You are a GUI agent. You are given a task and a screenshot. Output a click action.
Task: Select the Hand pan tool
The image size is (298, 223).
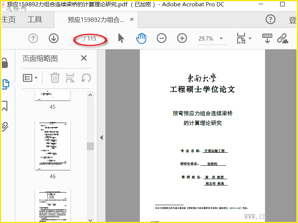click(x=141, y=38)
